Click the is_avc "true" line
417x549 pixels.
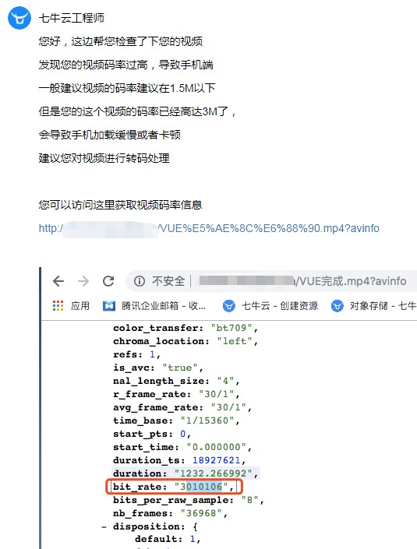(158, 368)
